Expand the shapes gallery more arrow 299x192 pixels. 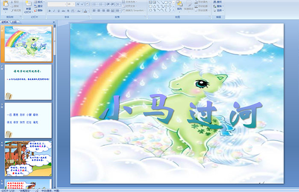click(173, 10)
